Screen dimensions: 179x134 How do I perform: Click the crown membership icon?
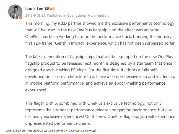coord(47,9)
